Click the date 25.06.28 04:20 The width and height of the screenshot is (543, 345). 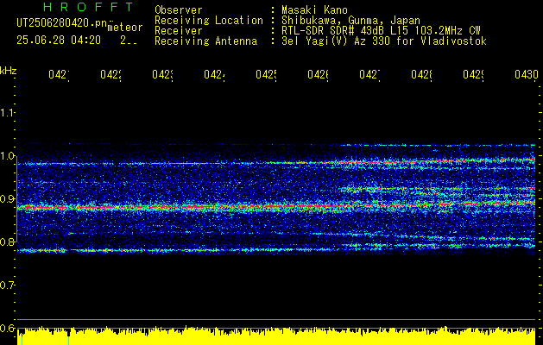point(59,41)
